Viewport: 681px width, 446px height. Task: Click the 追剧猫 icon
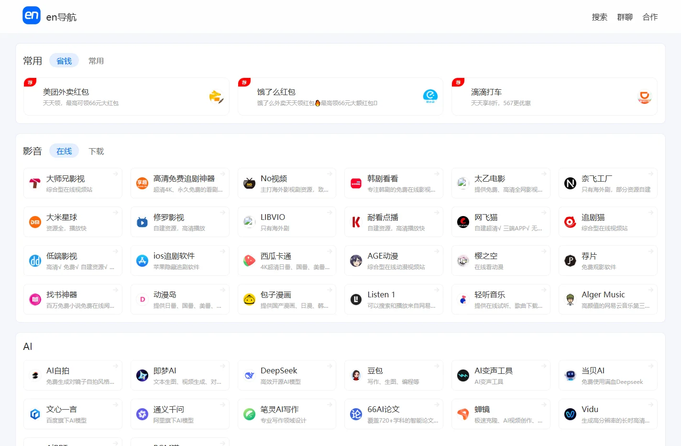pyautogui.click(x=570, y=222)
